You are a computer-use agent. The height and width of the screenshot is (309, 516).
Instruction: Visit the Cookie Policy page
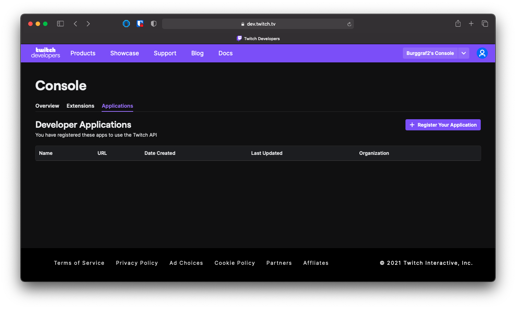click(x=234, y=263)
